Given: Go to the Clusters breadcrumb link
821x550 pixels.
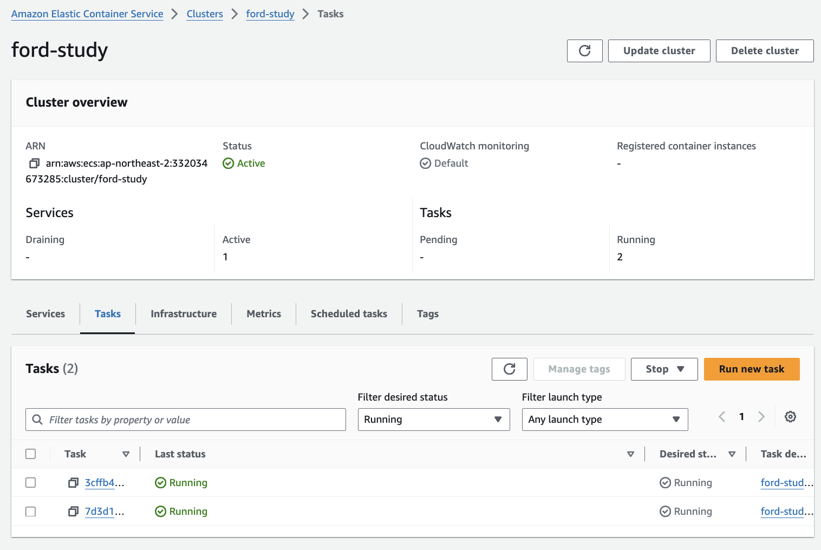Looking at the screenshot, I should (x=205, y=14).
